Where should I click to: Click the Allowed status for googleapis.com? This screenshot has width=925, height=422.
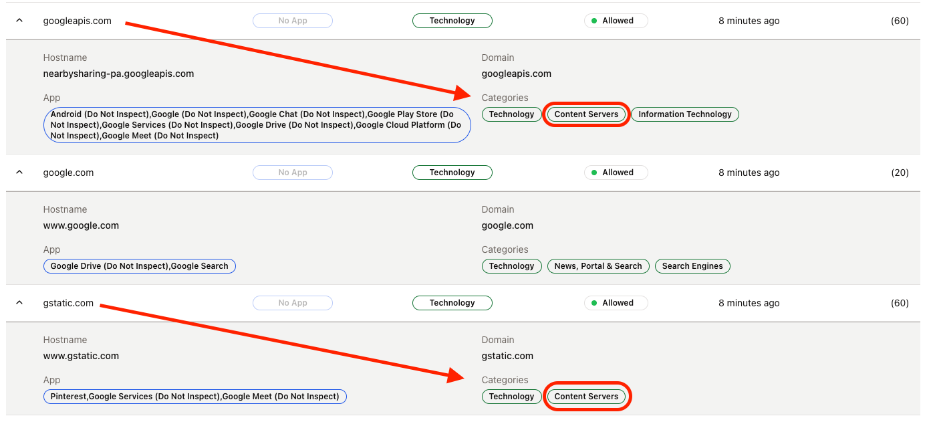(616, 21)
